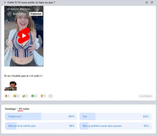157x136 pixels.
Task: Vote for "Putain oui !" poll option
Action: (41, 116)
